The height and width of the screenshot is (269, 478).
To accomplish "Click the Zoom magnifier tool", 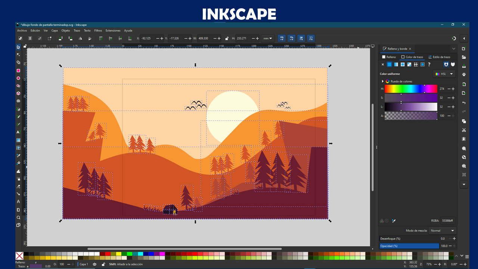I will tap(18, 217).
